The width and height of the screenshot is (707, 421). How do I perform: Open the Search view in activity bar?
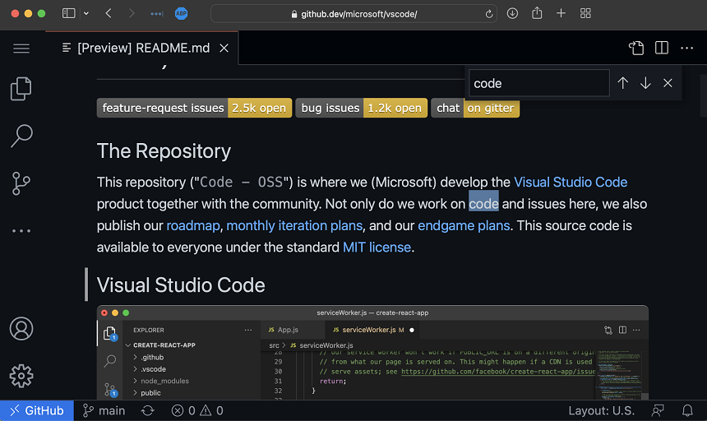(x=21, y=136)
